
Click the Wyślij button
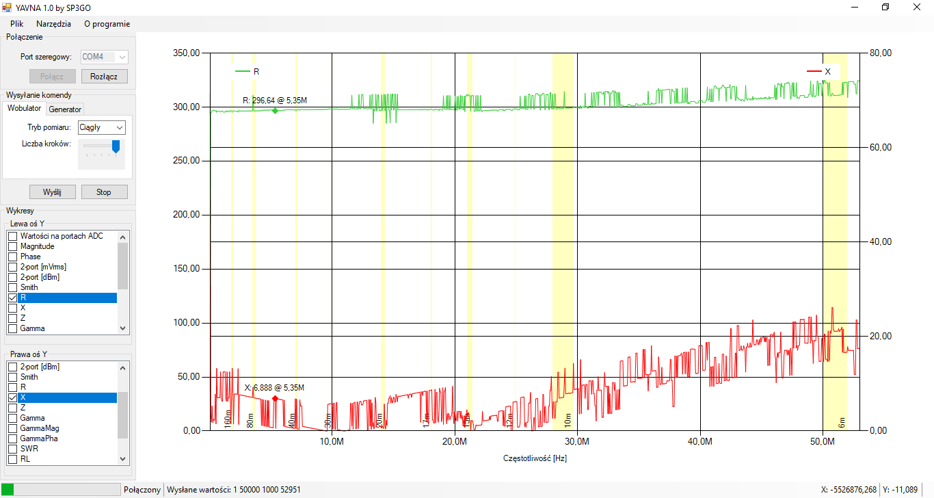tap(52, 192)
